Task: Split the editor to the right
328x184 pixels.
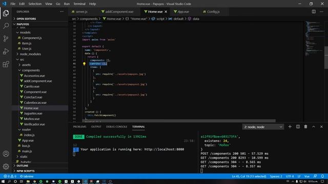Action: click(314, 12)
